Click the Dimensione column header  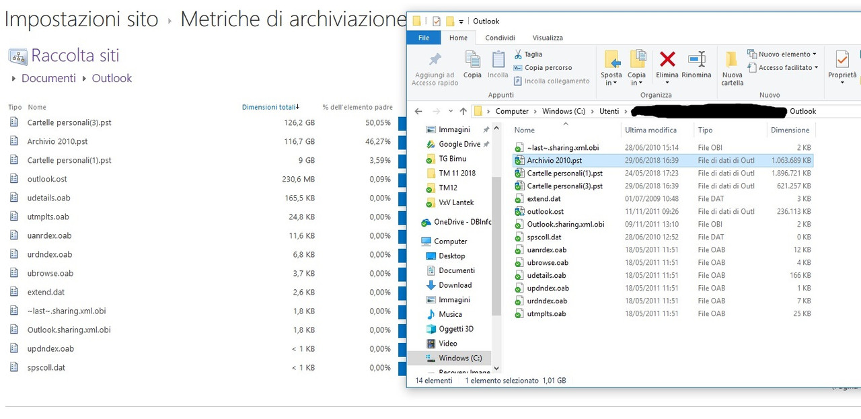point(790,130)
